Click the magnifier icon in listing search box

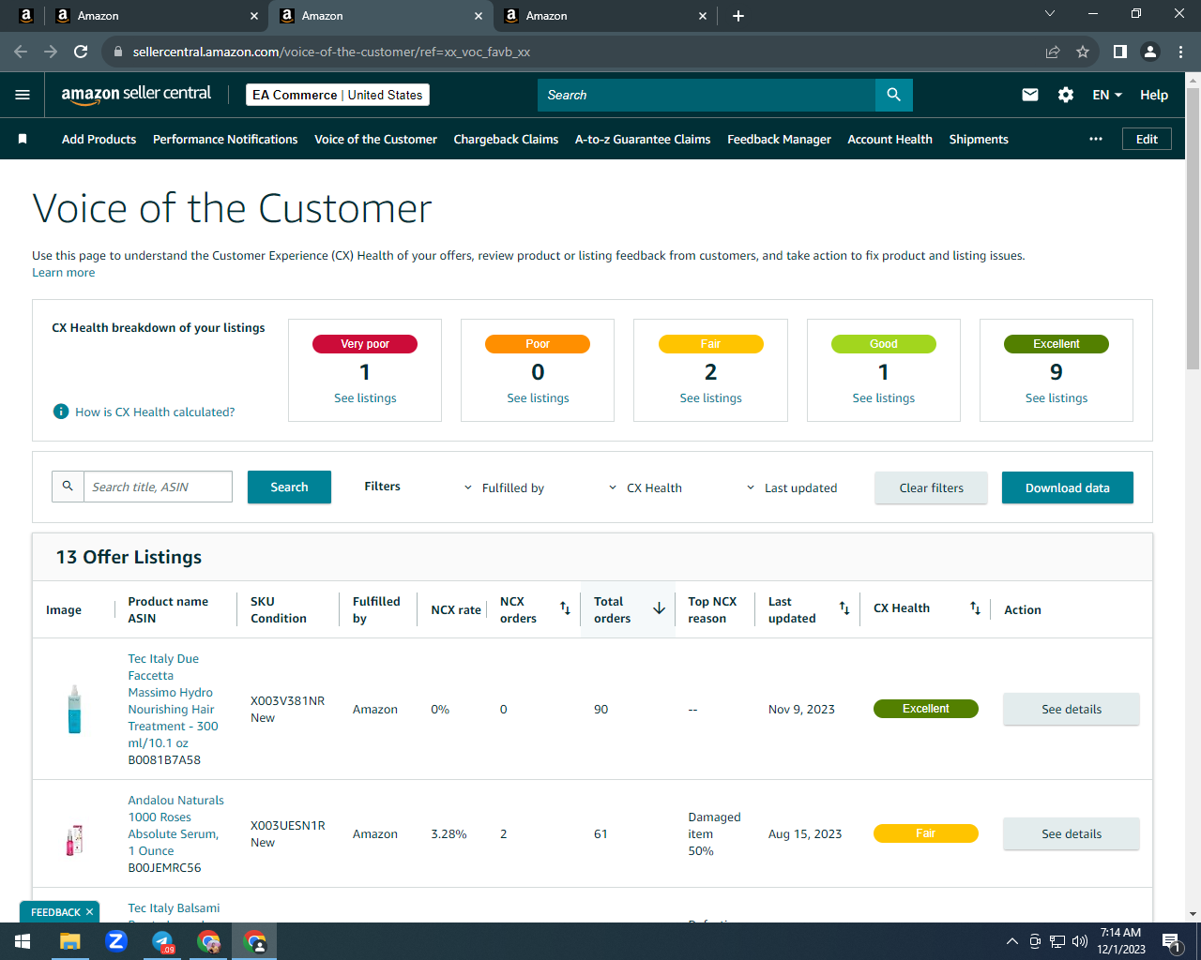pyautogui.click(x=68, y=487)
